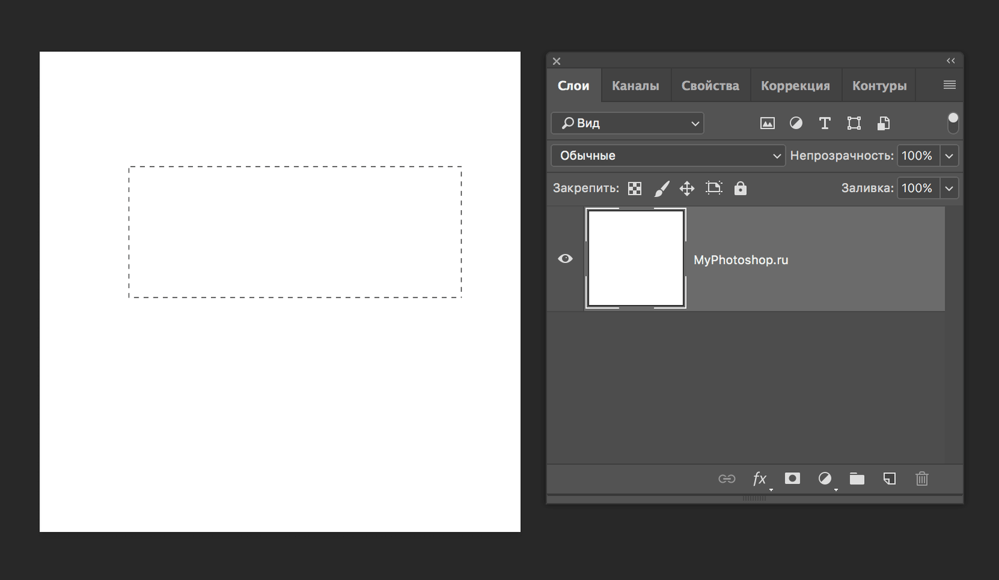Create a new layer group folder
Image resolution: width=999 pixels, height=580 pixels.
(x=857, y=478)
